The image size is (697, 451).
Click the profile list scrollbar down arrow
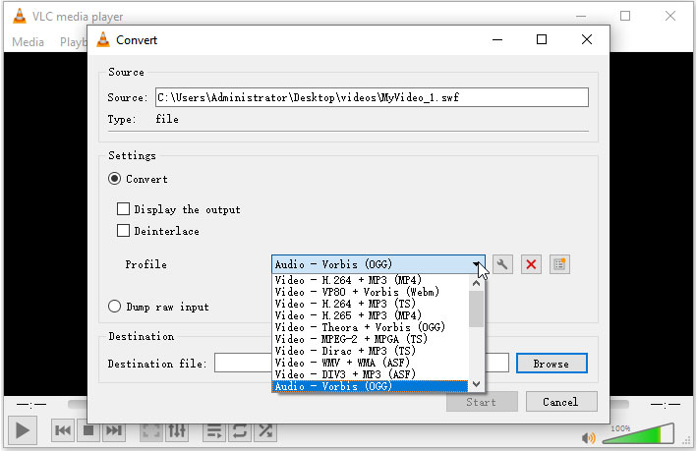pos(477,384)
